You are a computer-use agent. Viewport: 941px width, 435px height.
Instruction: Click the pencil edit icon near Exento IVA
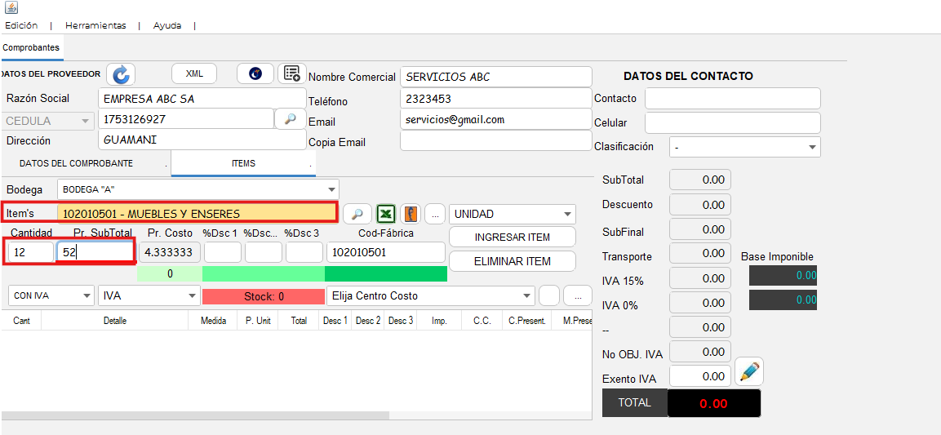coord(748,372)
